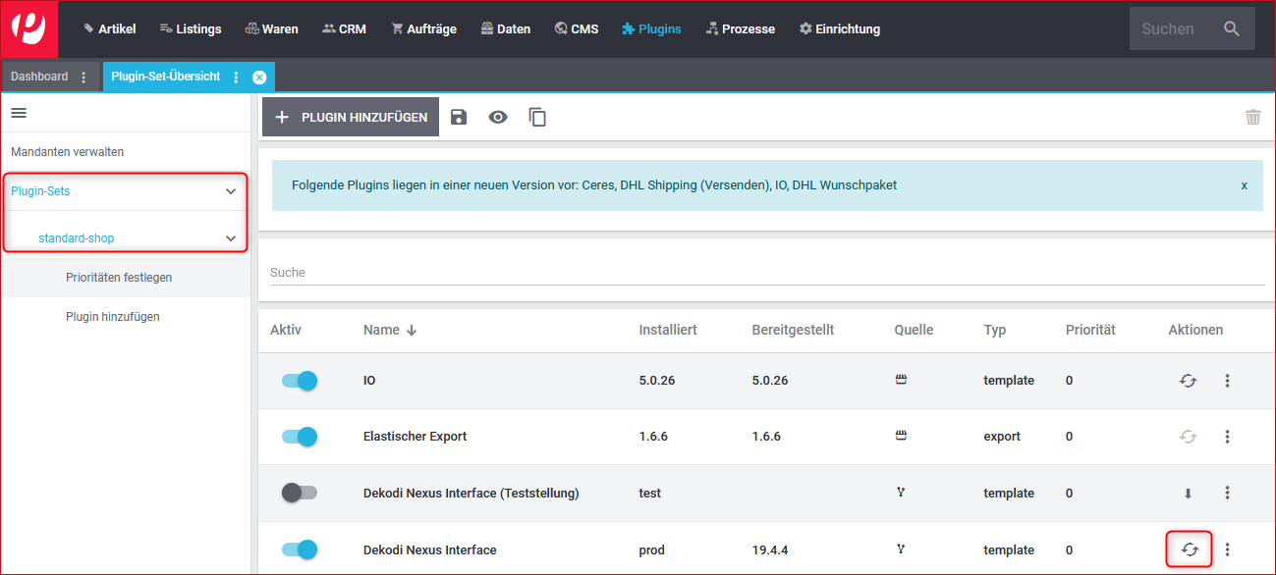Open the Aufträge menu

click(x=423, y=29)
